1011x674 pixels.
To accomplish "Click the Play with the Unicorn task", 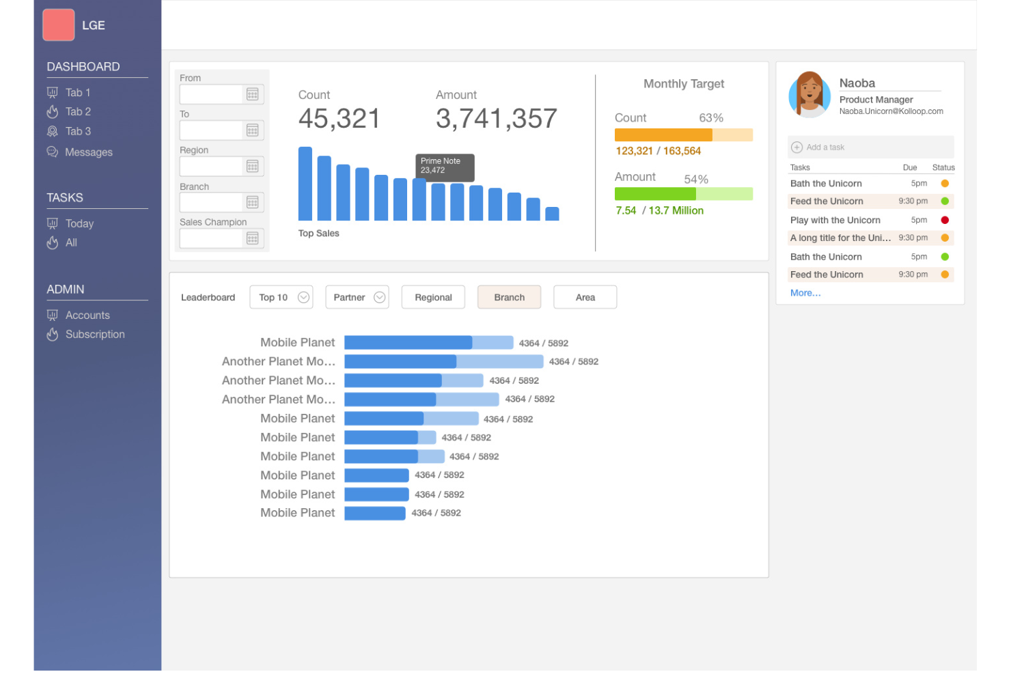I will (x=835, y=221).
